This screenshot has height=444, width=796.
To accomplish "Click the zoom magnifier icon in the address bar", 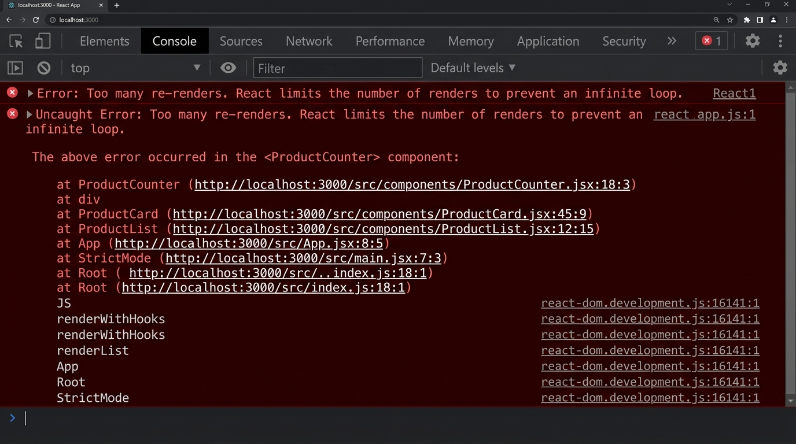I will coord(716,20).
